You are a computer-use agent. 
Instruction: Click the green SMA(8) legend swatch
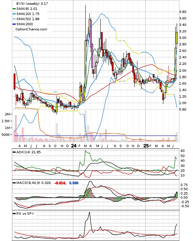tap(14, 9)
